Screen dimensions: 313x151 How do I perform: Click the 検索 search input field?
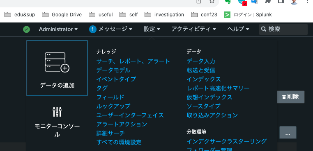tap(283, 29)
